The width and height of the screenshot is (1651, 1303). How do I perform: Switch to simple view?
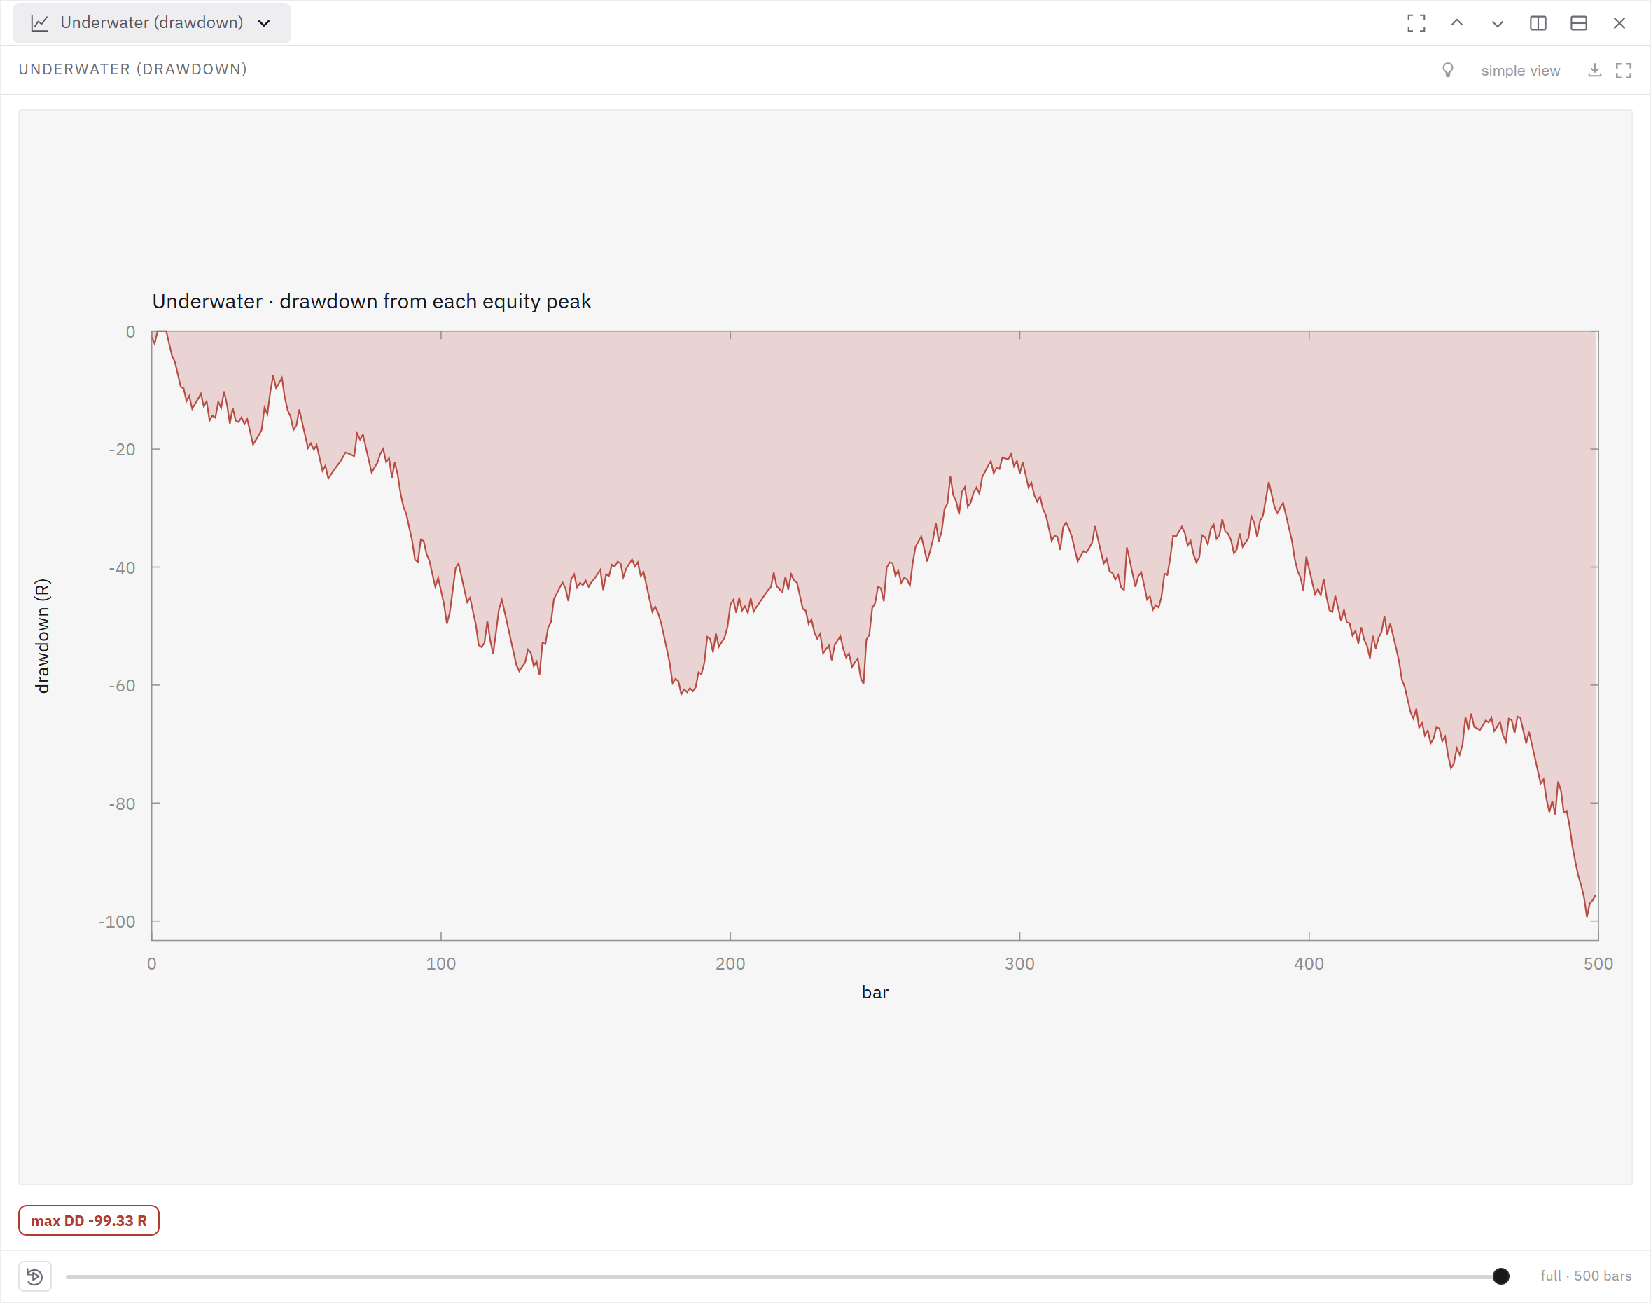pos(1520,70)
